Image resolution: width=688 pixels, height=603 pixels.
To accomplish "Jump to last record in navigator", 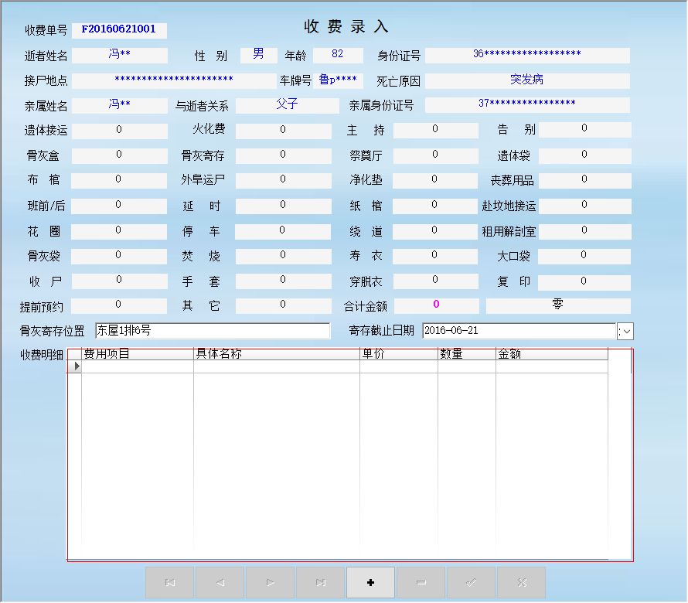I will tap(320, 582).
